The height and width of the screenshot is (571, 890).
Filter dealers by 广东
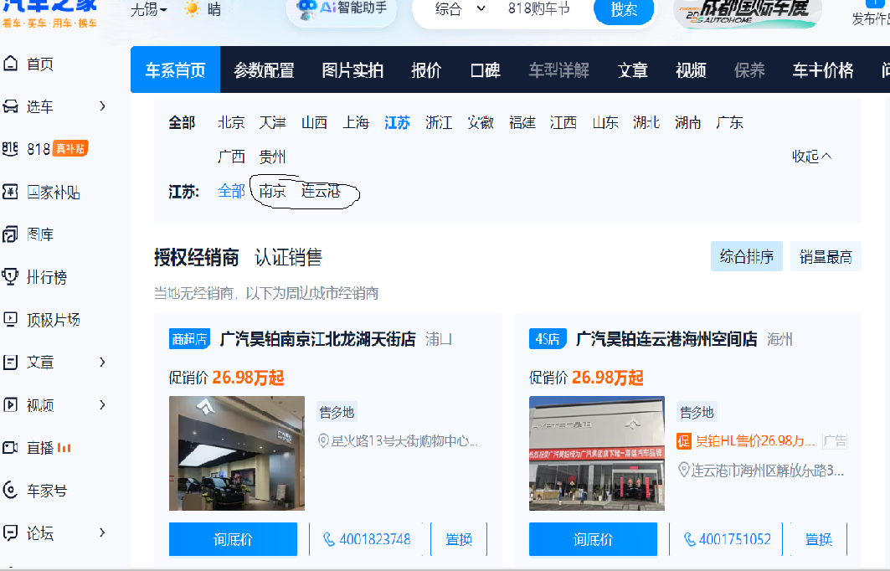click(x=730, y=122)
